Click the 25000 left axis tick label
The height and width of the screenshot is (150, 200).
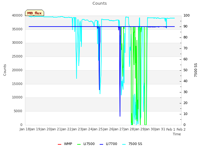17,56
